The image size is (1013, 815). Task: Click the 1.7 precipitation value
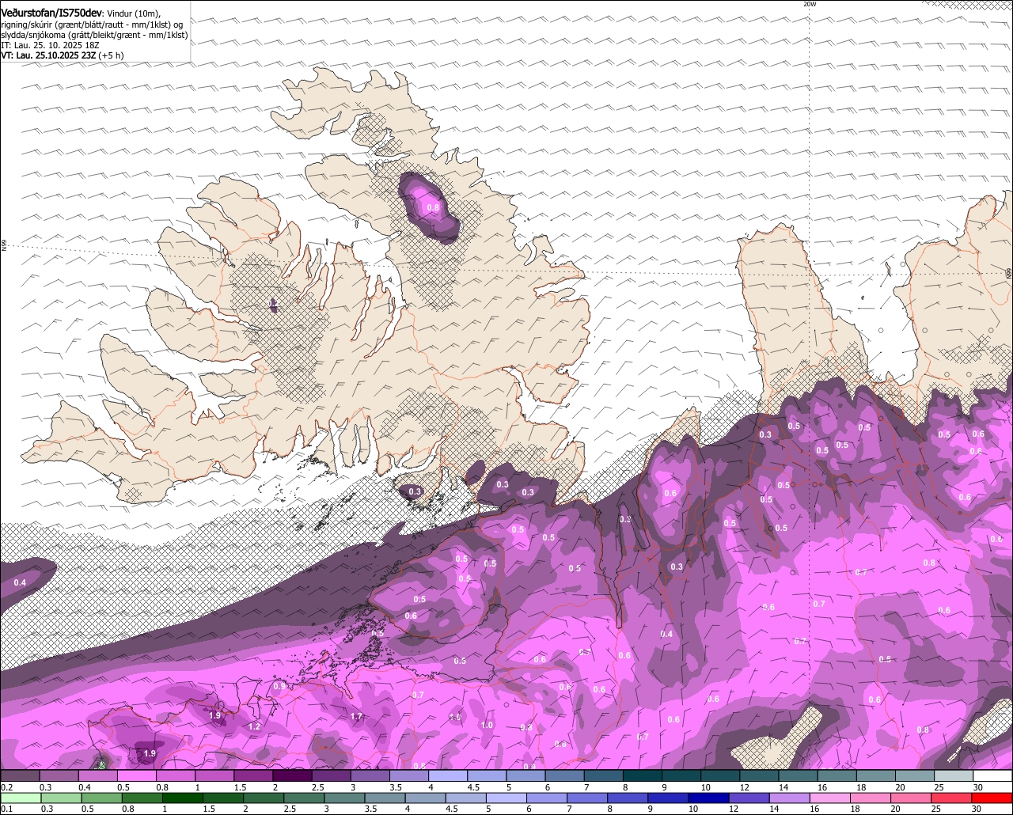click(x=356, y=717)
